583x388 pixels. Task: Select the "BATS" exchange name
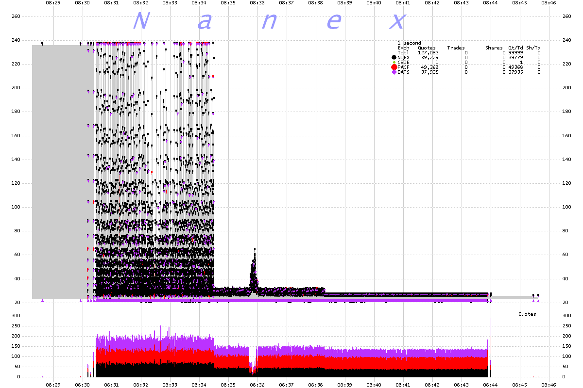(403, 72)
